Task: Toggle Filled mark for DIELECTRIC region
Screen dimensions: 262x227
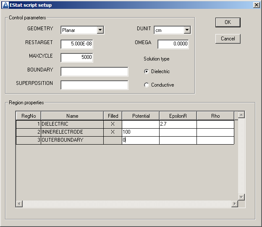Action: click(113, 124)
